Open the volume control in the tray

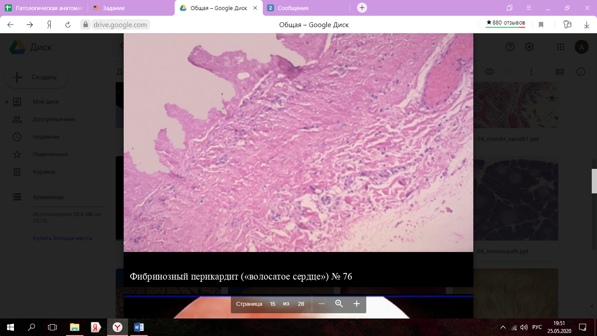click(524, 327)
